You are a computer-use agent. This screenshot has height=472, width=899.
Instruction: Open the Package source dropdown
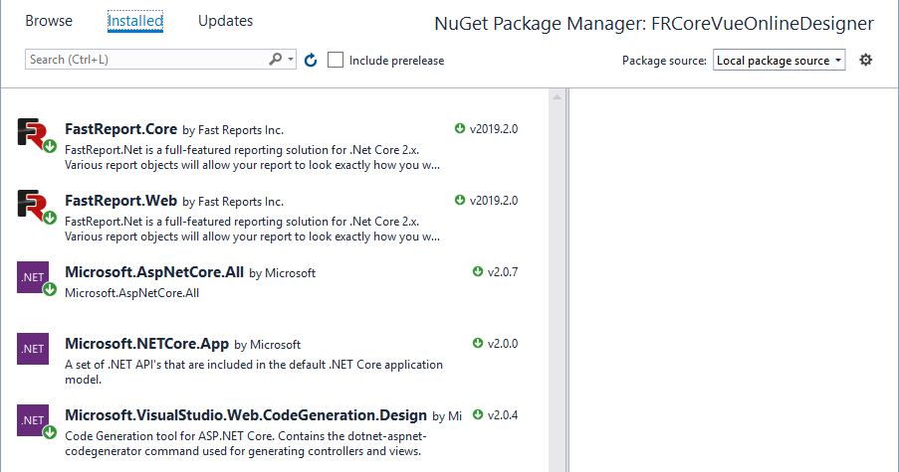(779, 61)
